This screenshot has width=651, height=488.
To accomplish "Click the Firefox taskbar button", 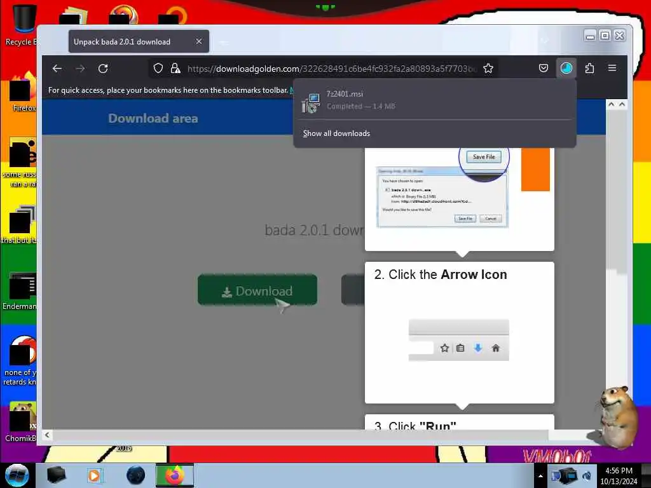I will pos(175,475).
